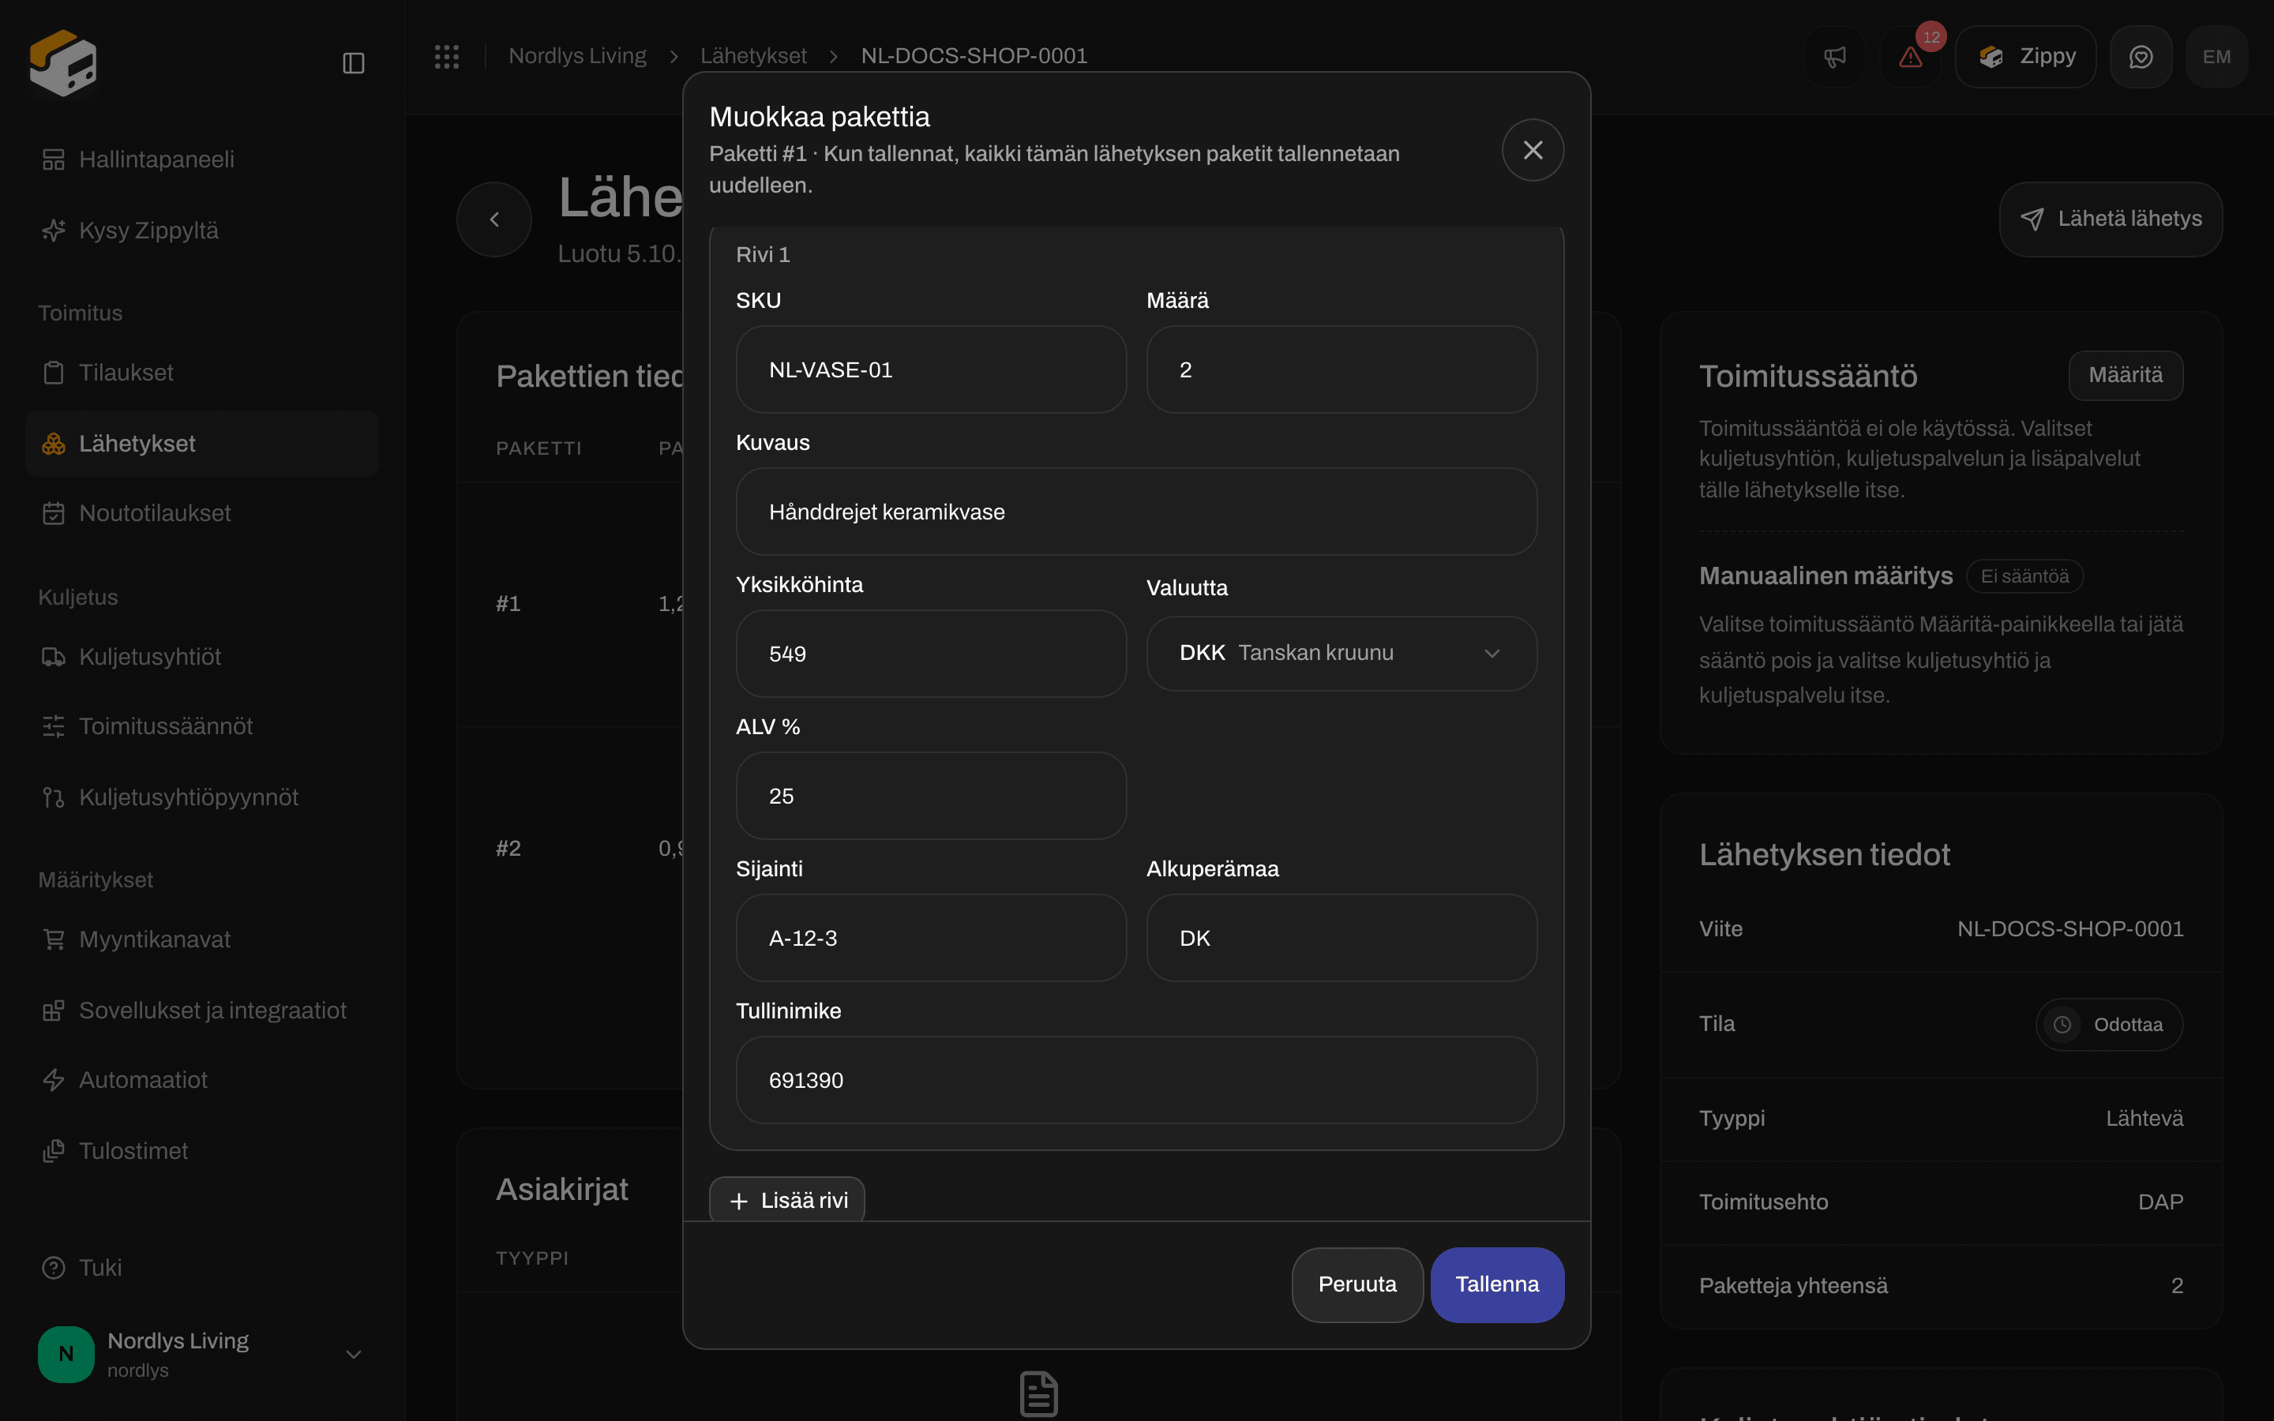Open Sovellukset ja integraatiot
This screenshot has height=1421, width=2274.
[202, 1010]
